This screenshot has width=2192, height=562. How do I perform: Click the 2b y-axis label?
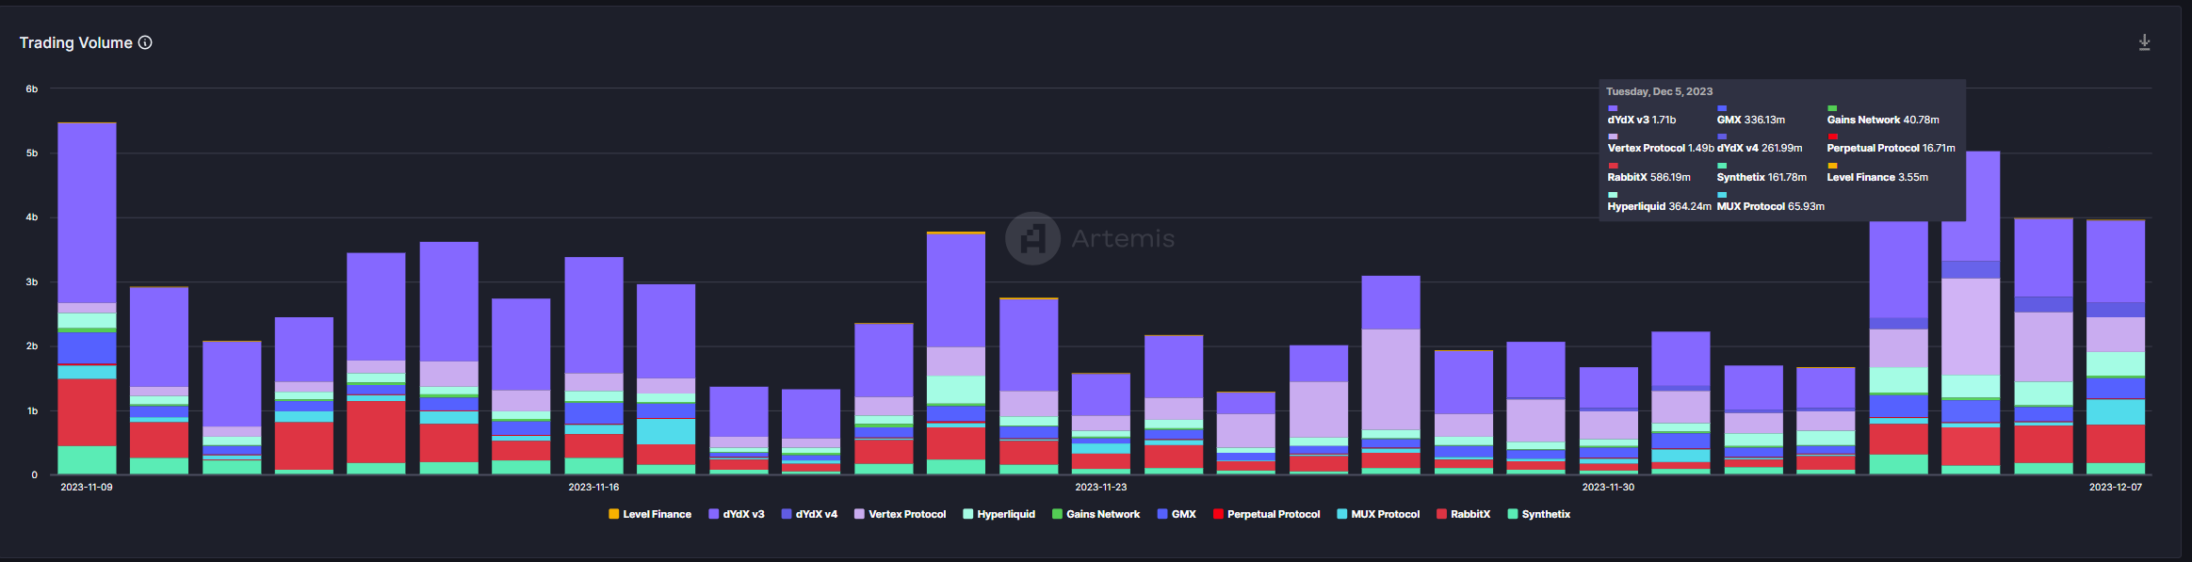(x=32, y=345)
